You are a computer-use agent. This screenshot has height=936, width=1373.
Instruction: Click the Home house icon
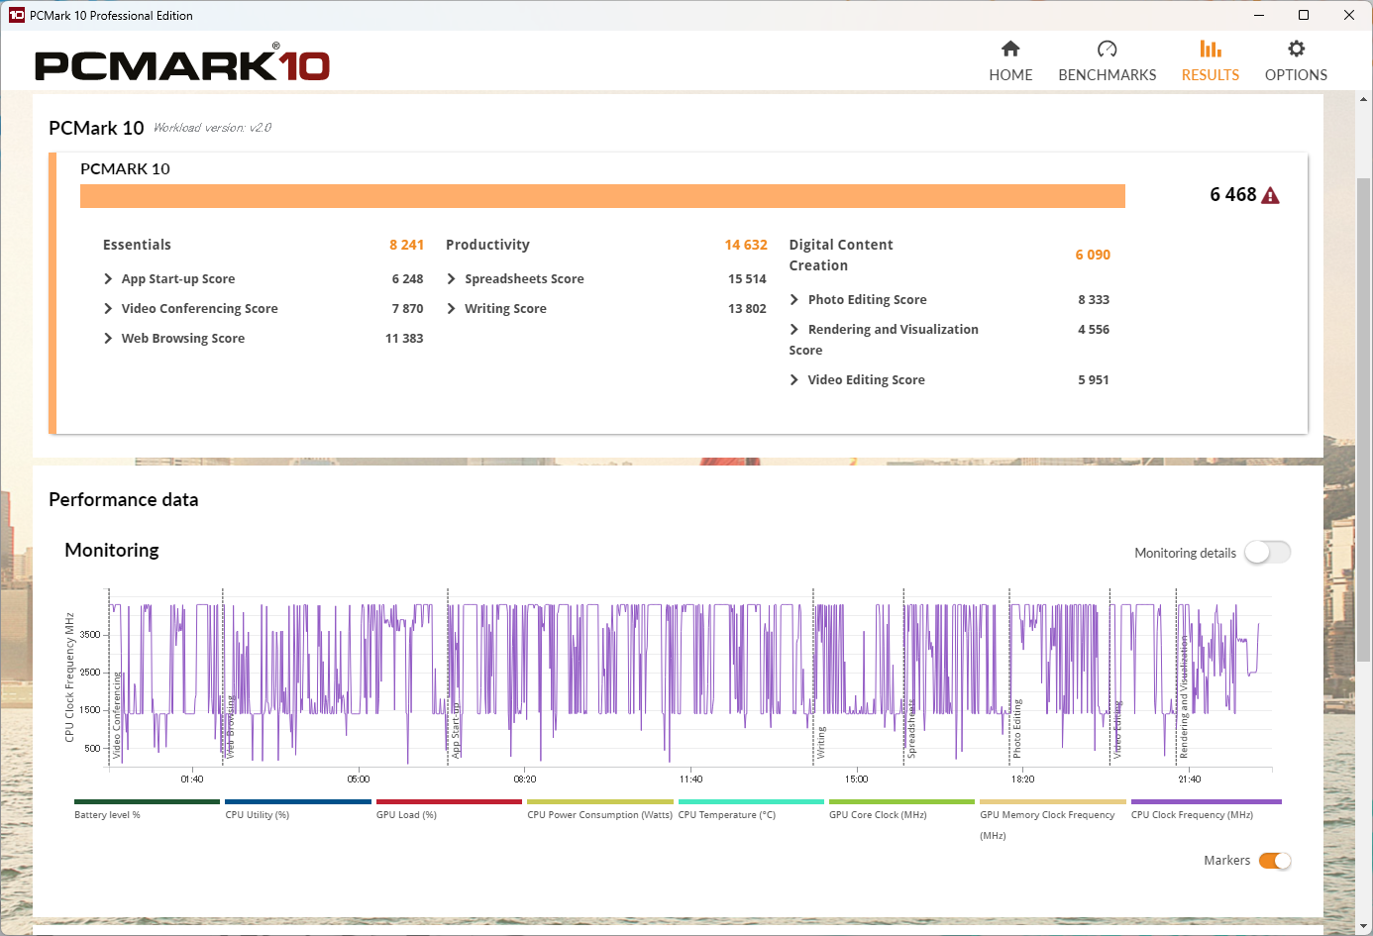click(1010, 49)
